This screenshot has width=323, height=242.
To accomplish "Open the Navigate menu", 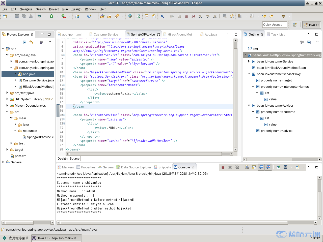I will (x=26, y=9).
